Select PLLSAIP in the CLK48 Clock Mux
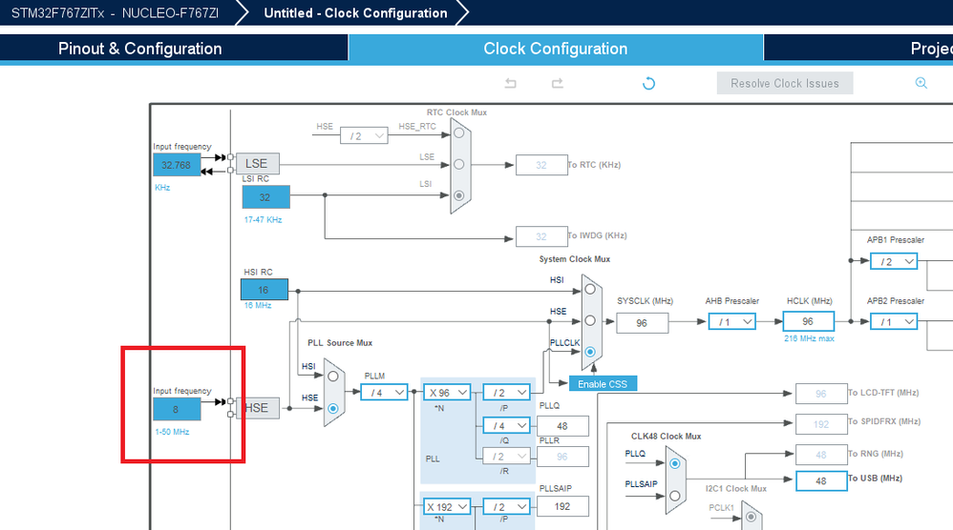Image resolution: width=953 pixels, height=530 pixels. 674,496
